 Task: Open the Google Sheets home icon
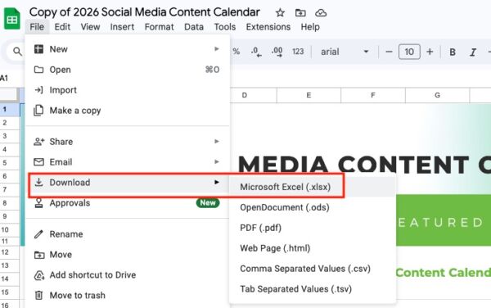pos(12,19)
